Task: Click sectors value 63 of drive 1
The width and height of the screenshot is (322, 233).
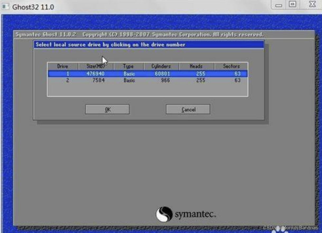Action: click(x=237, y=74)
